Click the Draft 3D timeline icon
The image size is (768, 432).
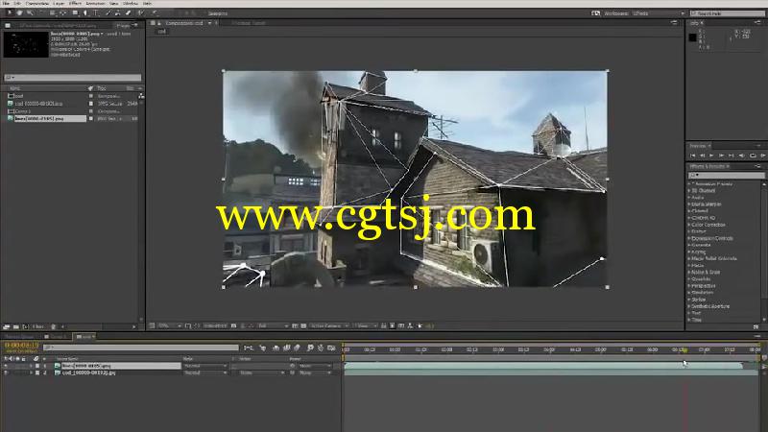262,348
